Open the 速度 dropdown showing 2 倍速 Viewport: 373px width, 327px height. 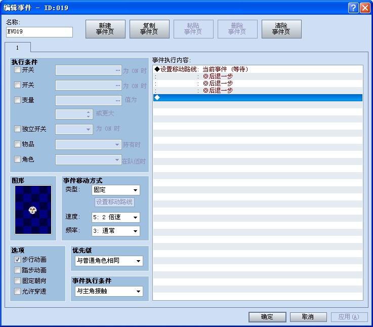click(x=116, y=217)
